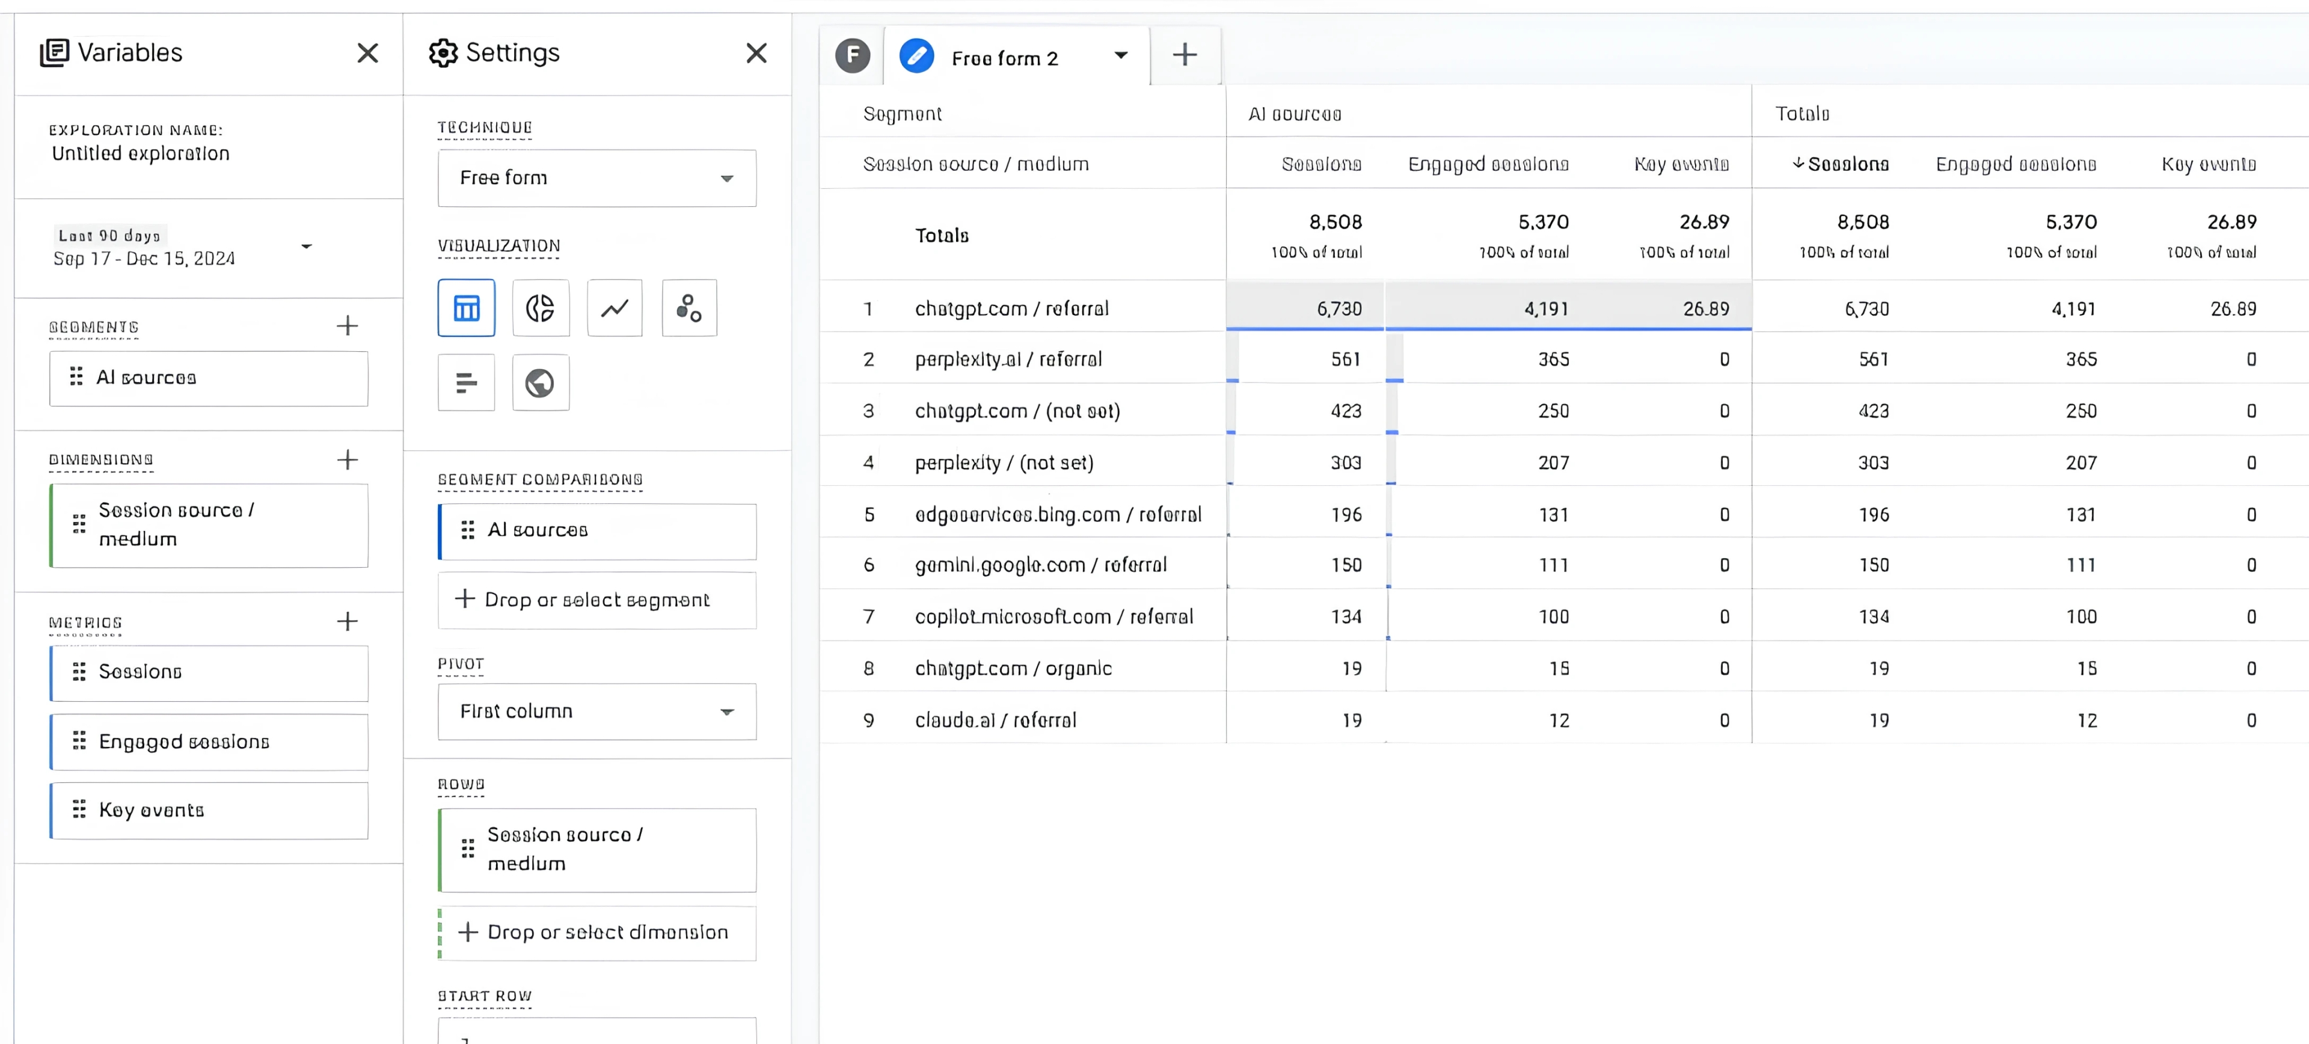The height and width of the screenshot is (1044, 2309).
Task: Select the donut chart visualization
Action: [541, 309]
